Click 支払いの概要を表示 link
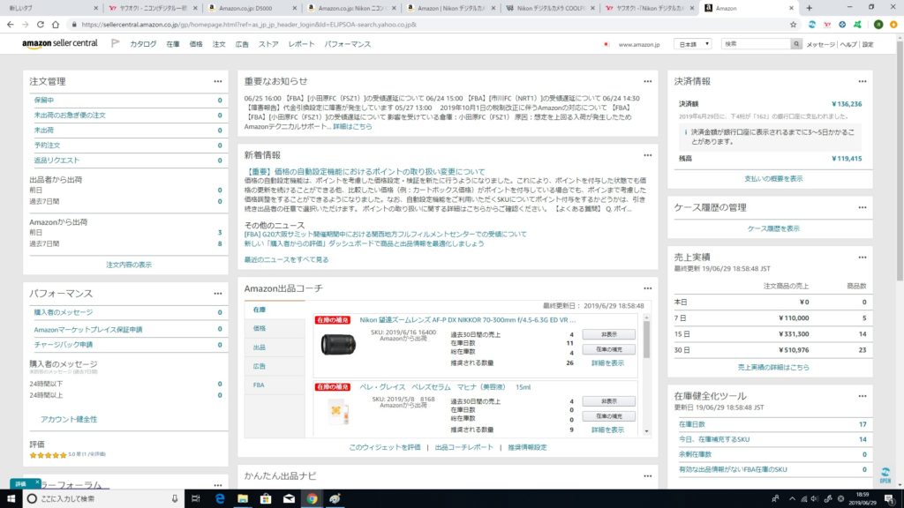 coord(773,178)
